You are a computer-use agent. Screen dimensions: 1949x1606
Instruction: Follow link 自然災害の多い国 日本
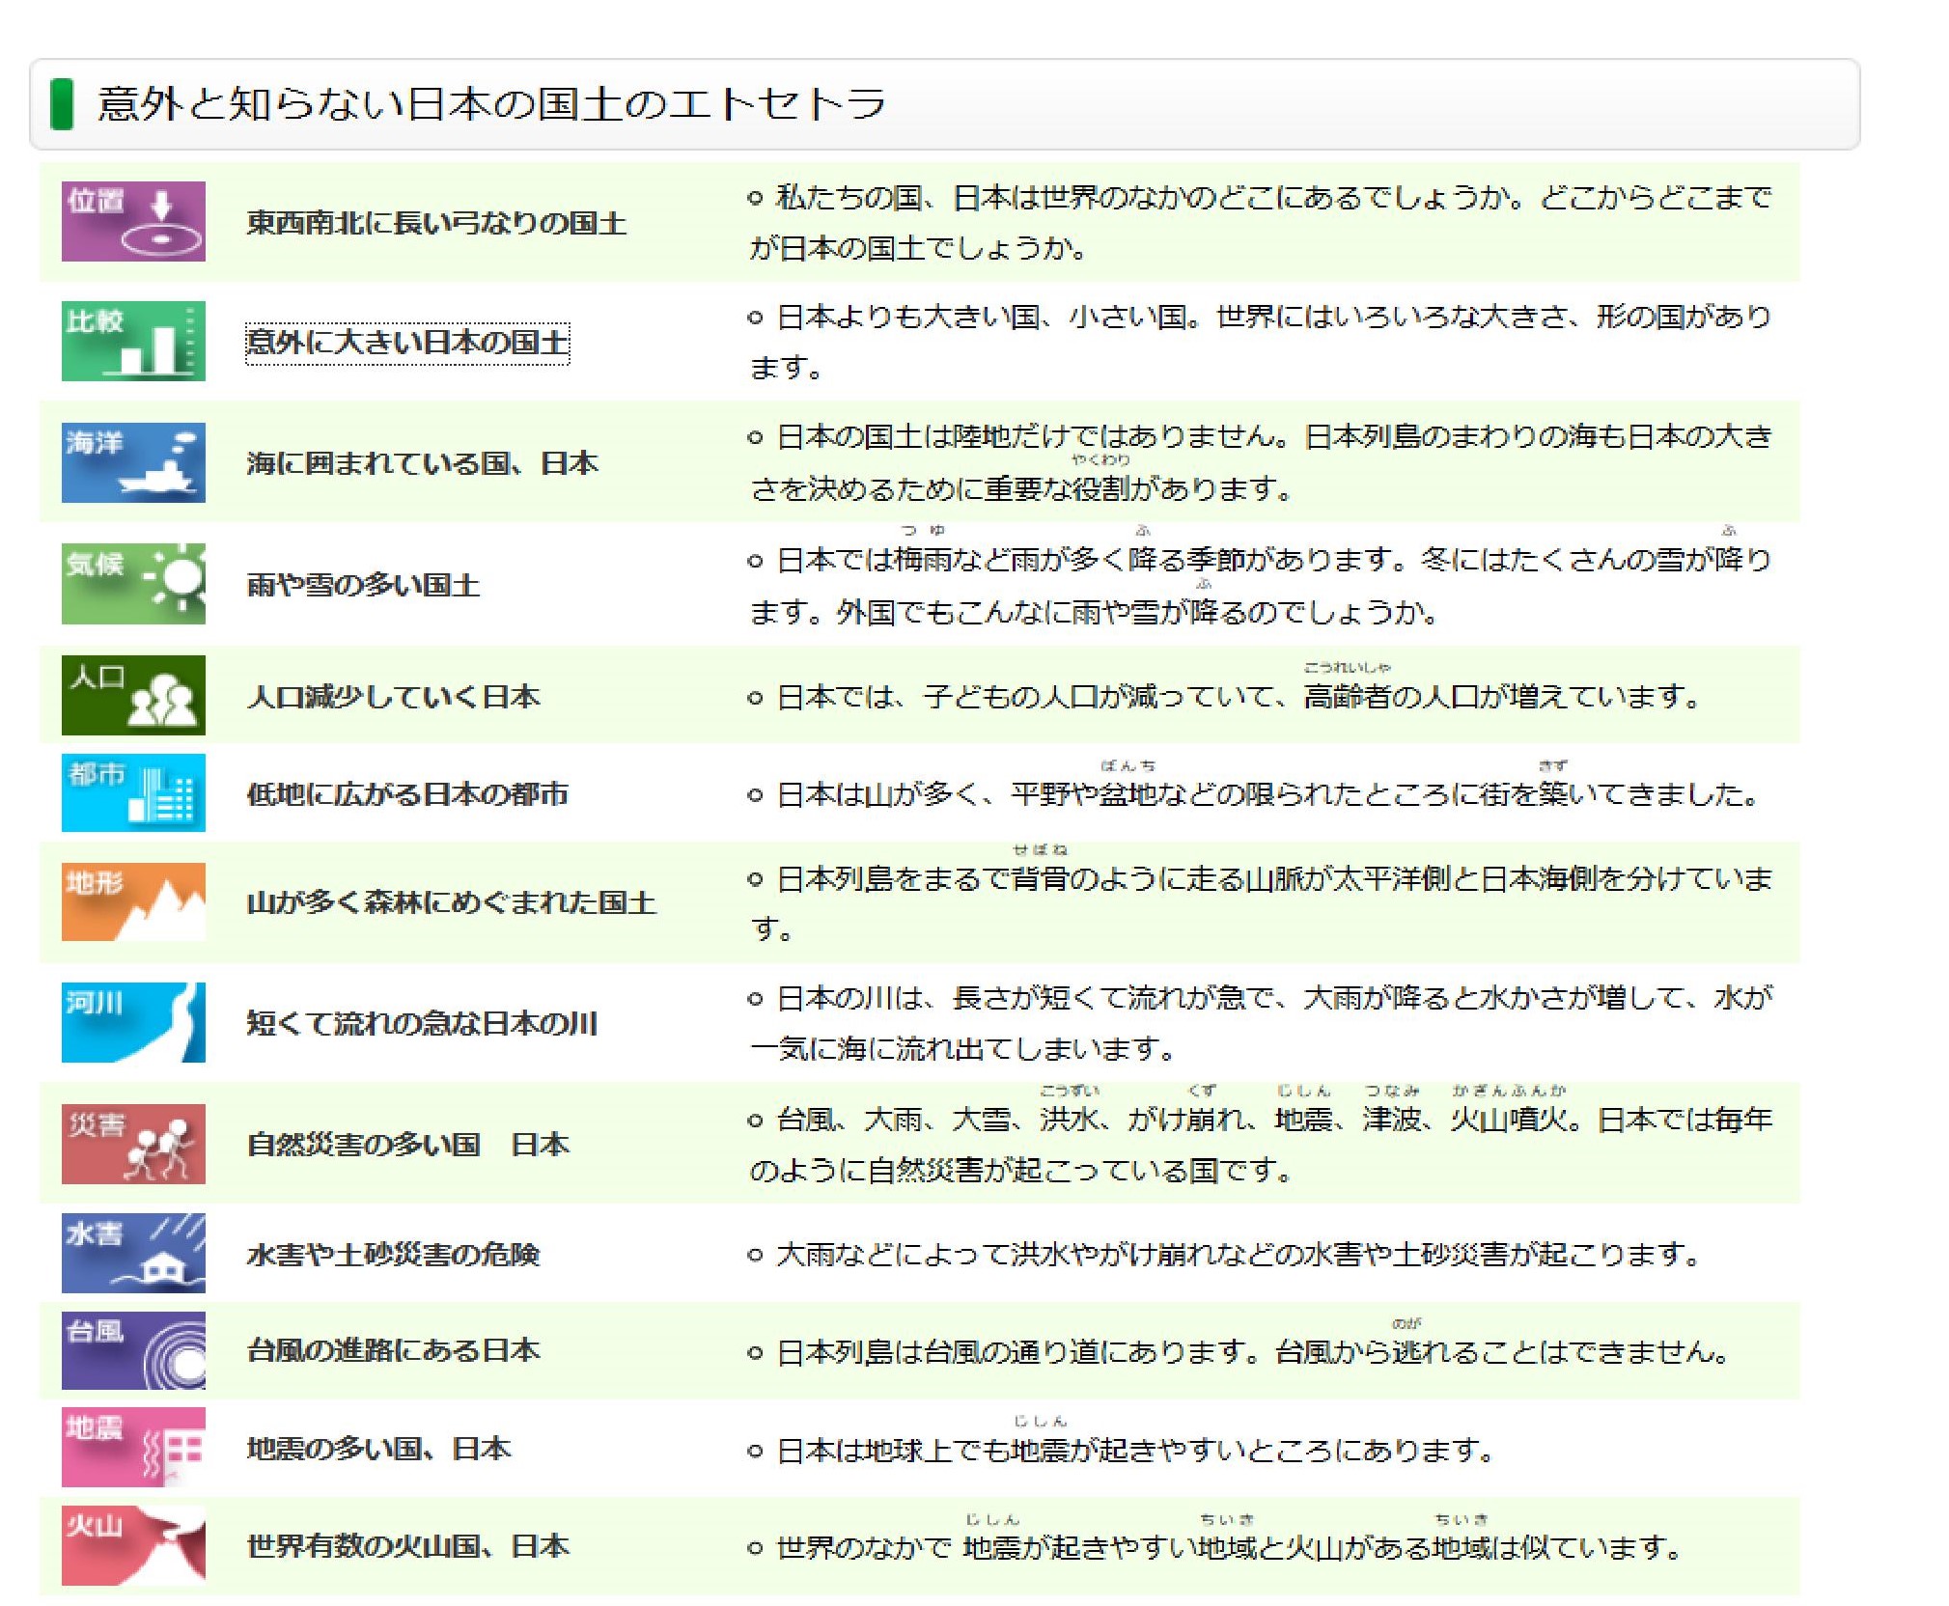407,1145
